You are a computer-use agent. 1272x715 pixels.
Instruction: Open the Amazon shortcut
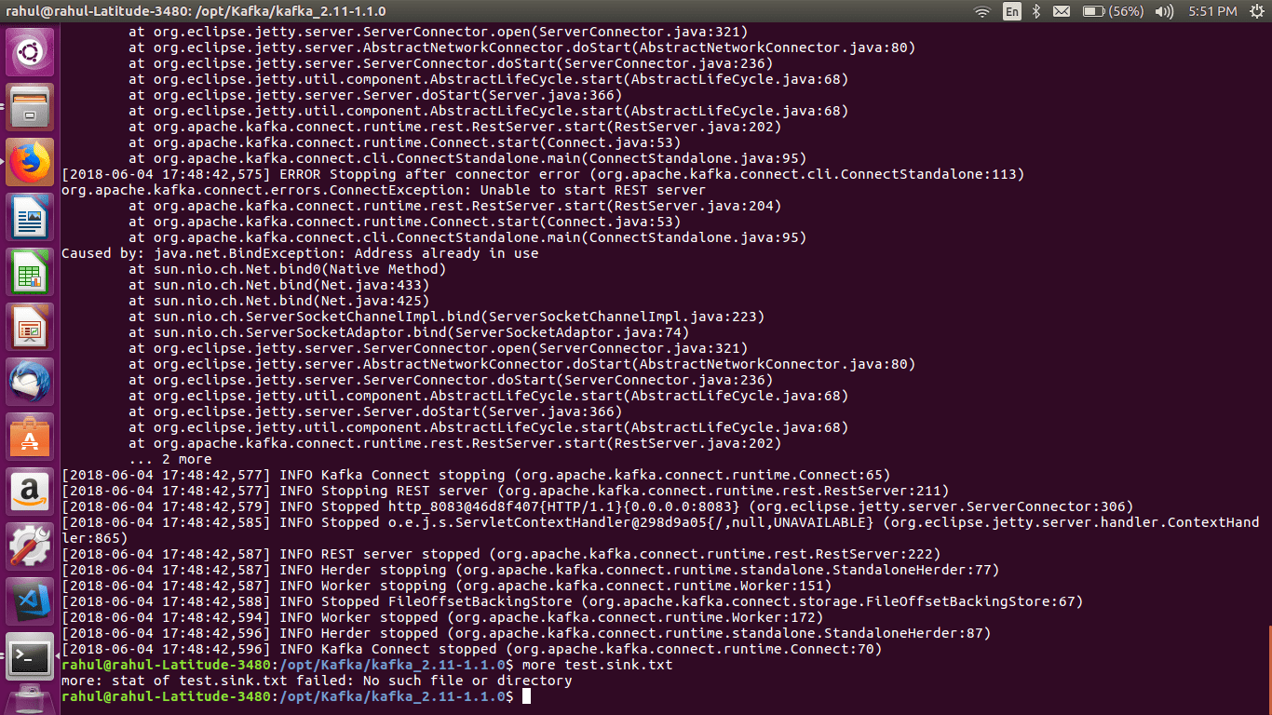pos(29,489)
